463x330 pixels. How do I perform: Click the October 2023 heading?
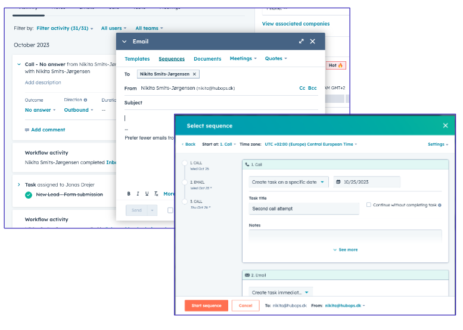32,45
